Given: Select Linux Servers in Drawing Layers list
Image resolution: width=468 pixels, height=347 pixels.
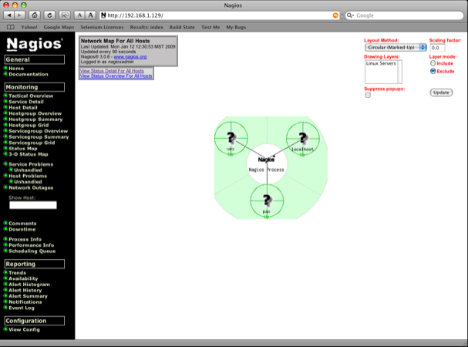Looking at the screenshot, I should pyautogui.click(x=381, y=63).
